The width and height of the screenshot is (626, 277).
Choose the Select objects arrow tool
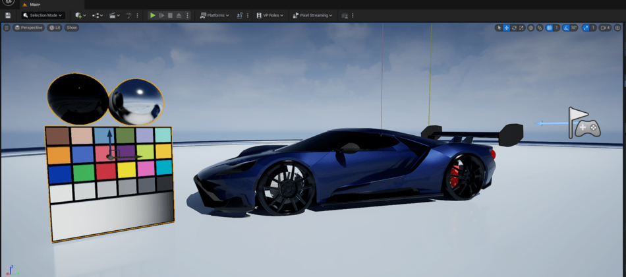pos(498,28)
